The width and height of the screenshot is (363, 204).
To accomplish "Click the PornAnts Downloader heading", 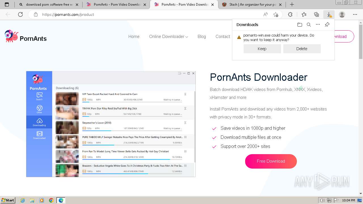I will [x=259, y=77].
